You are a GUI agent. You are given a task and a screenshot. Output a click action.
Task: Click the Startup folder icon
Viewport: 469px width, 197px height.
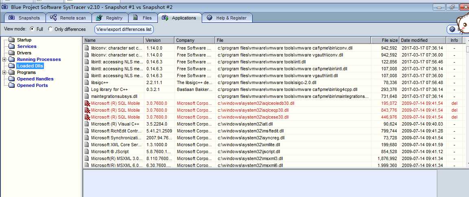(11, 40)
